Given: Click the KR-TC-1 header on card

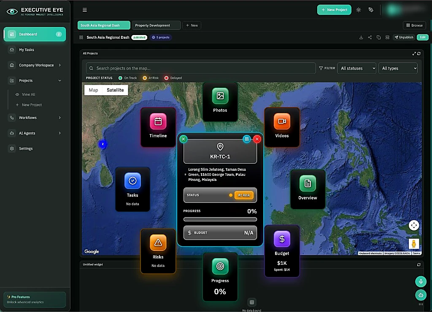Looking at the screenshot, I should click(x=220, y=151).
